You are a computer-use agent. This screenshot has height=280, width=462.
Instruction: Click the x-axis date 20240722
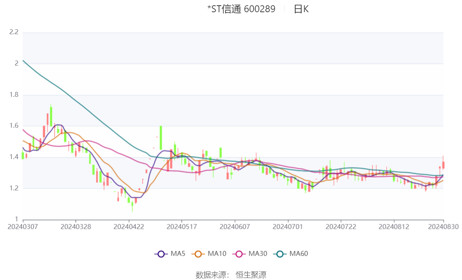coord(341,227)
